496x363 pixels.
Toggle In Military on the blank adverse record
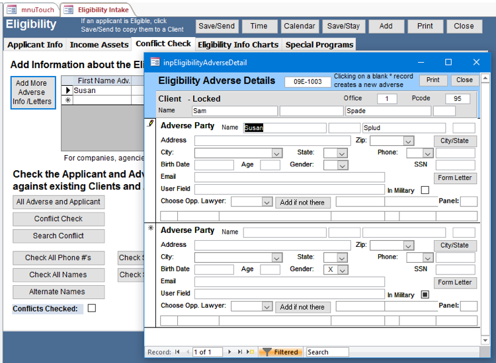425,294
